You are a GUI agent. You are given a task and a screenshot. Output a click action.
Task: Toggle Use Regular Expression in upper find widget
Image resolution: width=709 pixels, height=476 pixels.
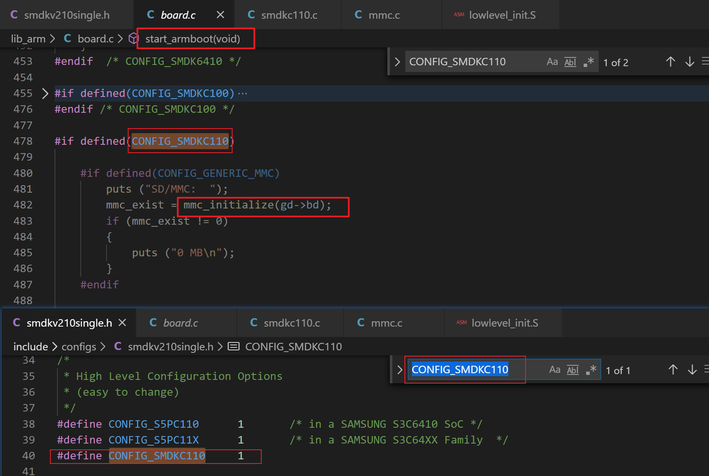(588, 62)
